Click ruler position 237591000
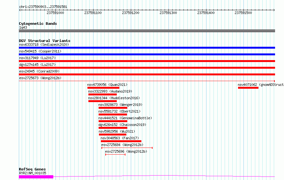Image resolution: width=284 pixels, height=180 pixels. [55, 13]
